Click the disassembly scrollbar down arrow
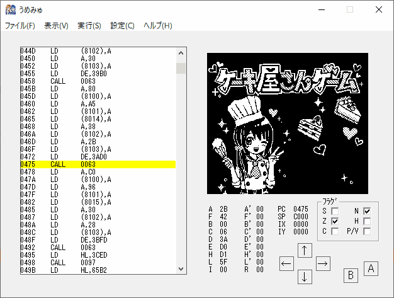The width and height of the screenshot is (394, 298). click(181, 269)
